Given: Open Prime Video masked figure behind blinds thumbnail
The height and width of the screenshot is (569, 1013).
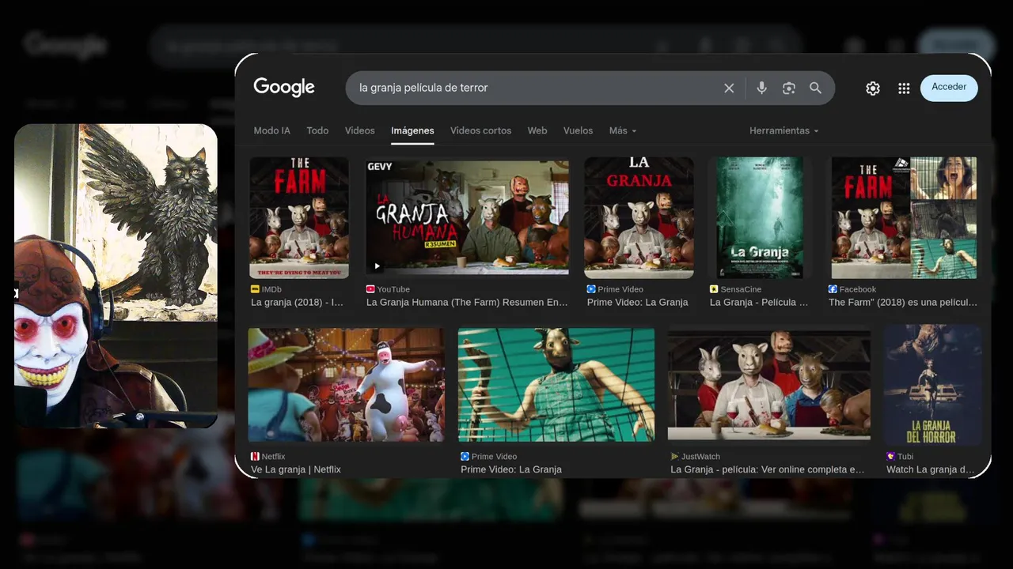Looking at the screenshot, I should [556, 385].
